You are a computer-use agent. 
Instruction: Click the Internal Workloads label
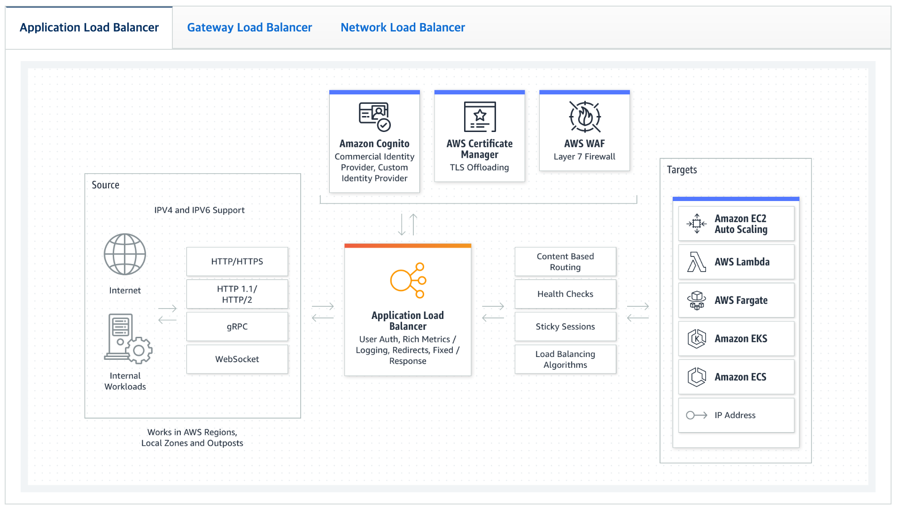pyautogui.click(x=125, y=381)
